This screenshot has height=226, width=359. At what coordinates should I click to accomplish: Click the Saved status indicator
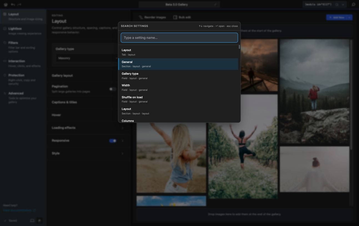tap(11, 221)
